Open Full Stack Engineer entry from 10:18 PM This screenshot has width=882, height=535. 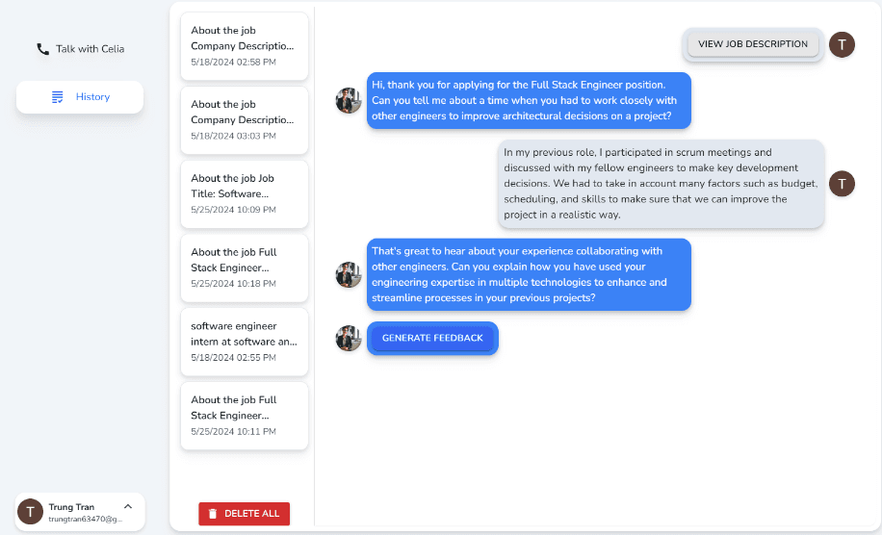click(245, 267)
